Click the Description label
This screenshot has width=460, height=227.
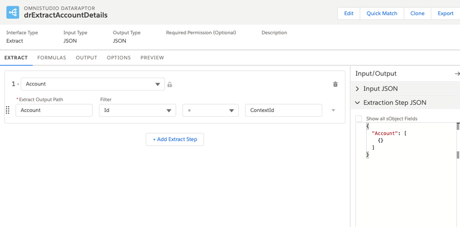pyautogui.click(x=274, y=33)
